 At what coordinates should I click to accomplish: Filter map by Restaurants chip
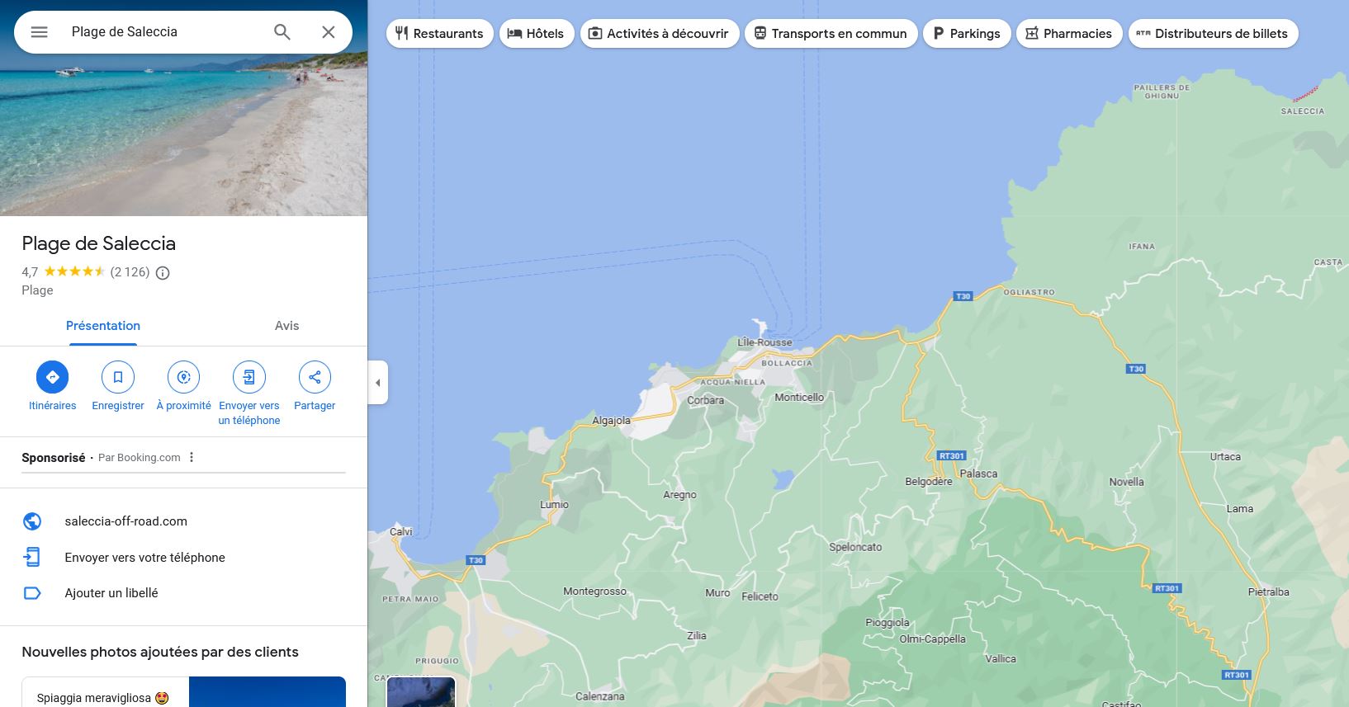coord(439,34)
